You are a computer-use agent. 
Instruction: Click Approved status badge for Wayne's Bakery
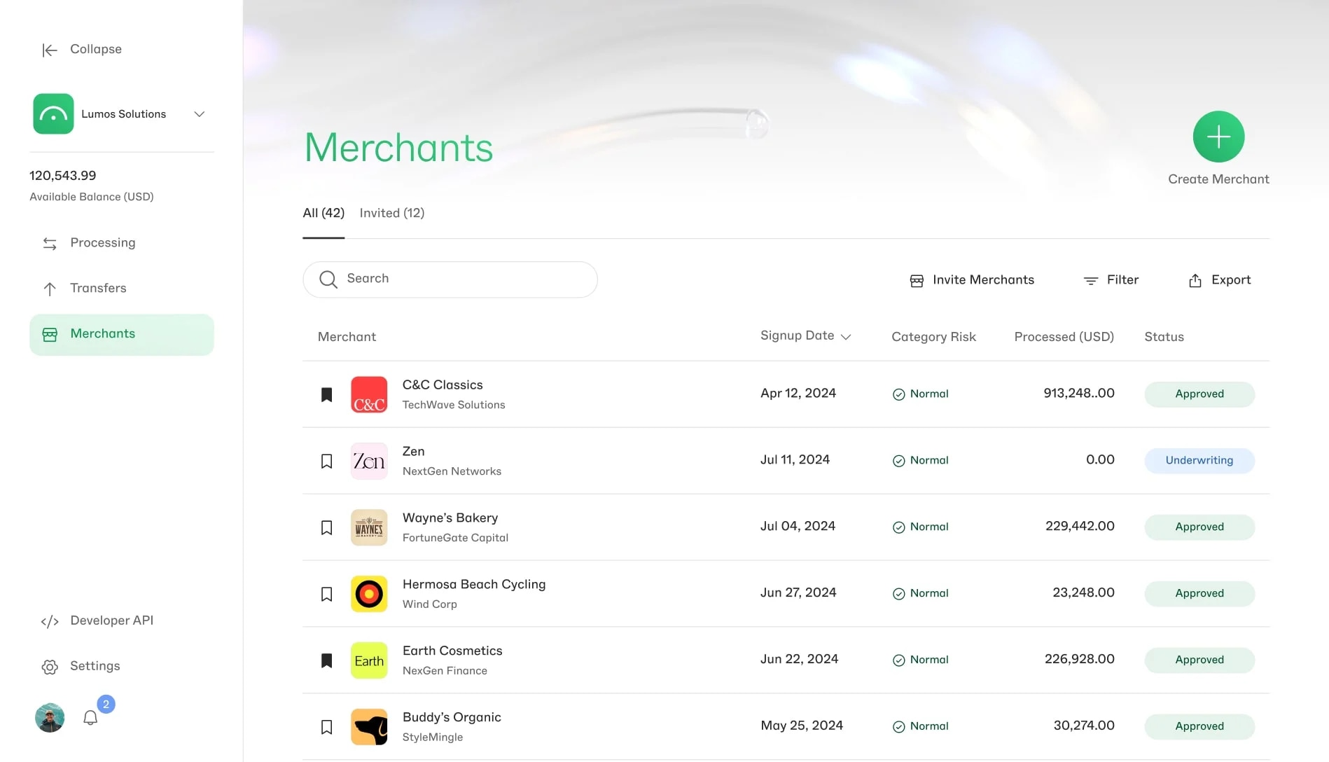(x=1199, y=527)
